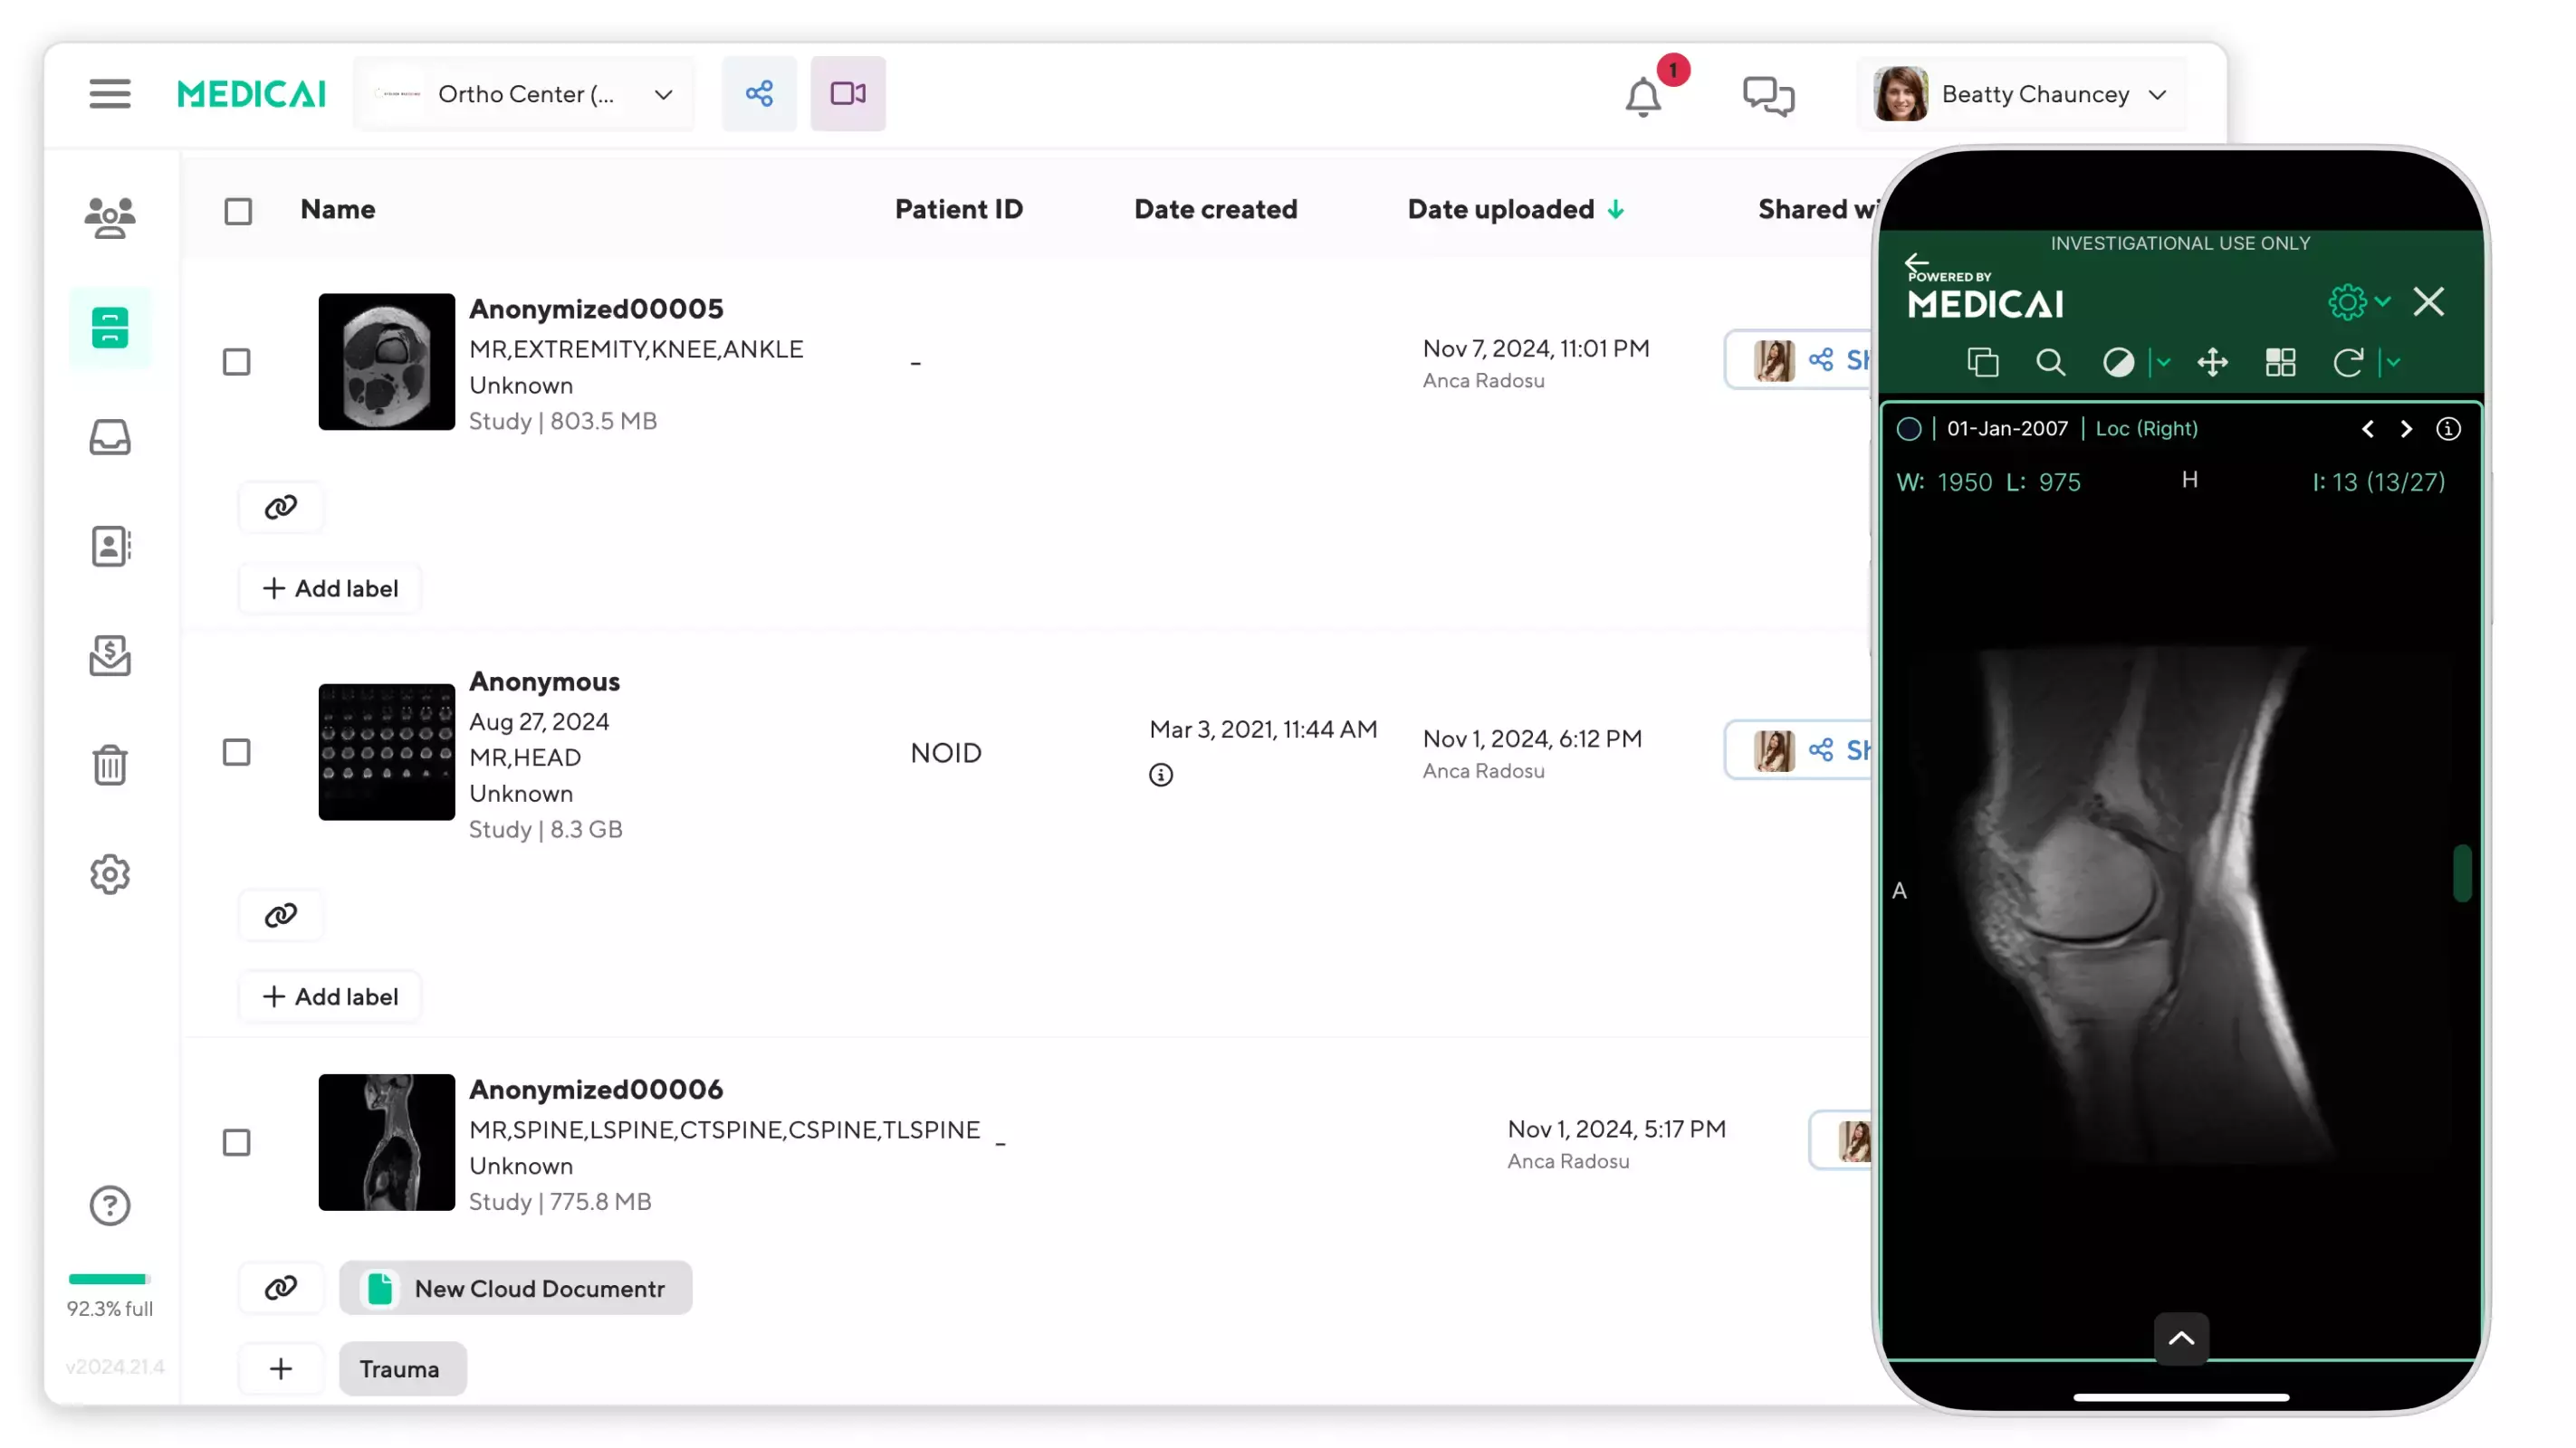Toggle select-all checkbox in table header
Viewport: 2576px width, 1448px height.
(x=238, y=211)
